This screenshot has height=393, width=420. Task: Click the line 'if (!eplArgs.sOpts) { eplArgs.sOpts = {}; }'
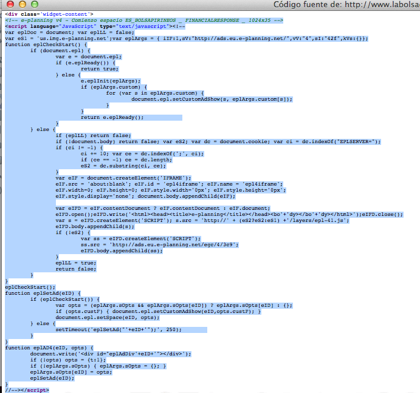pos(98,366)
